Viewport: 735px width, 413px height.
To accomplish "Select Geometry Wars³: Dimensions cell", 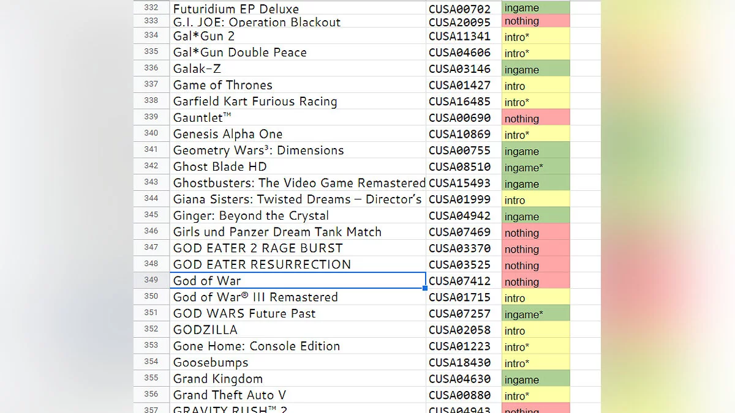I will 298,151.
